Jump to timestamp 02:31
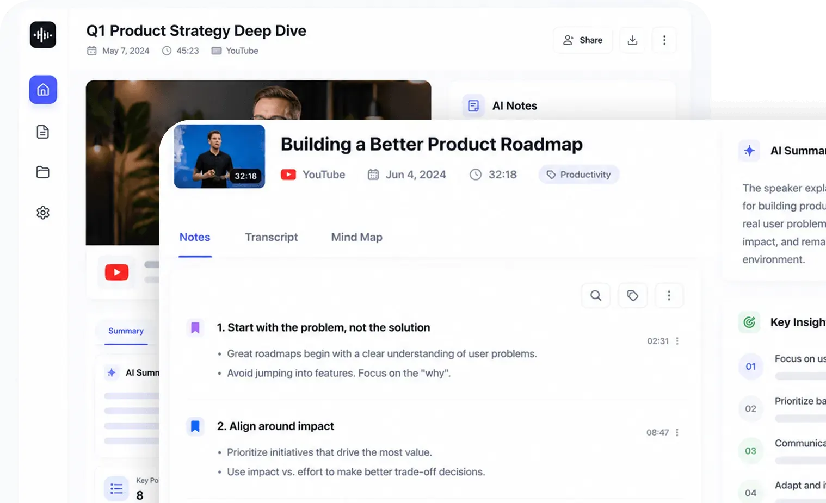Image resolution: width=826 pixels, height=503 pixels. tap(657, 341)
